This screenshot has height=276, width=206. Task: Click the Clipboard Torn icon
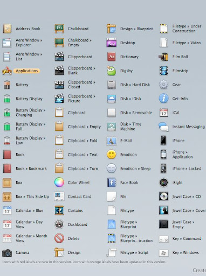pyautogui.click(x=59, y=169)
